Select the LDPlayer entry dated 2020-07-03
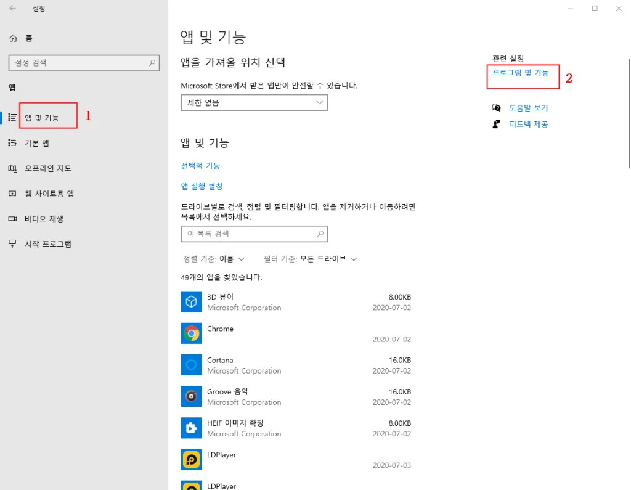Viewport: 631px width, 490px height. pos(221,455)
